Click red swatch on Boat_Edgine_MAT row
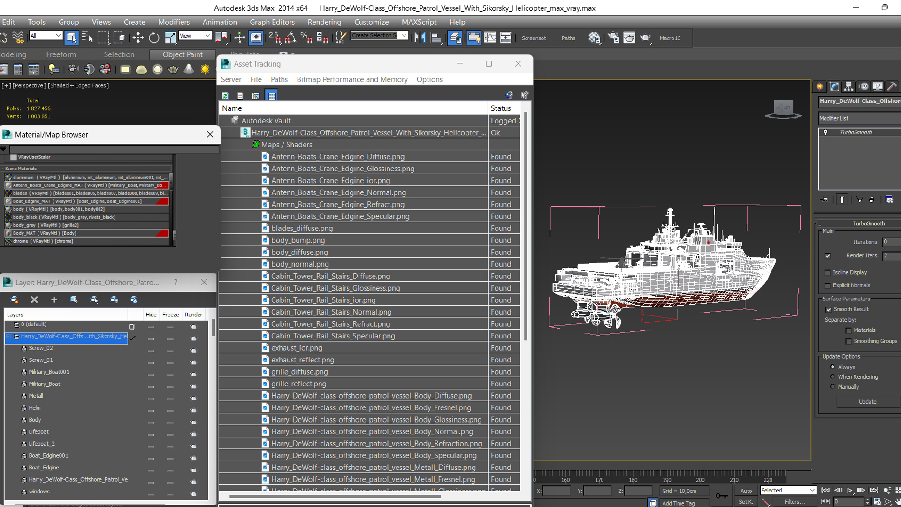Viewport: 901px width, 507px height. click(162, 201)
